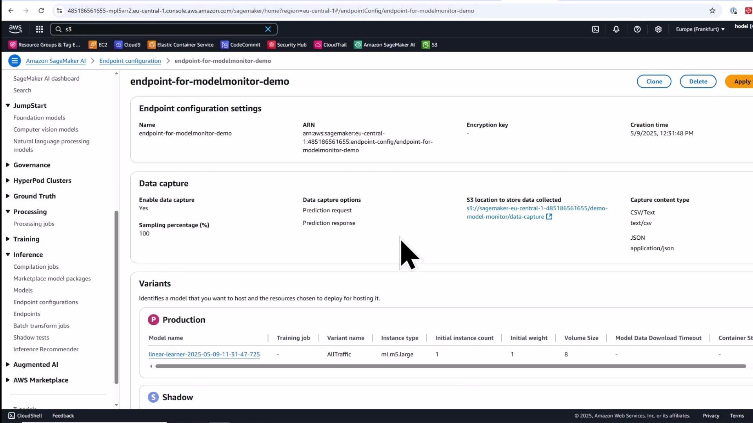Collapse the Inference section

(8, 254)
